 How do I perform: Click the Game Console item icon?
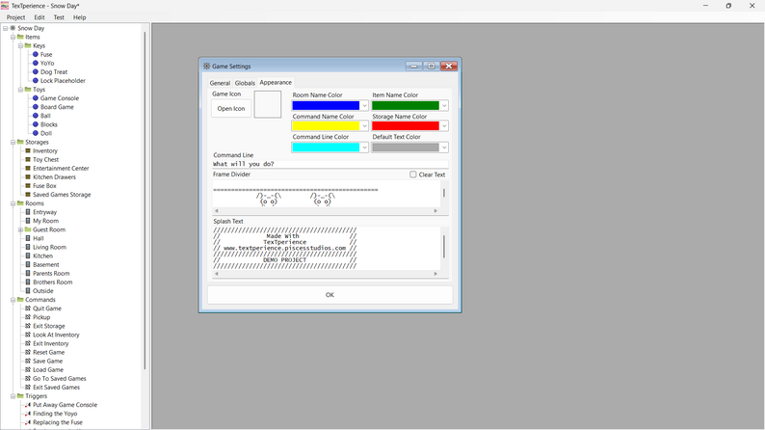pos(35,98)
